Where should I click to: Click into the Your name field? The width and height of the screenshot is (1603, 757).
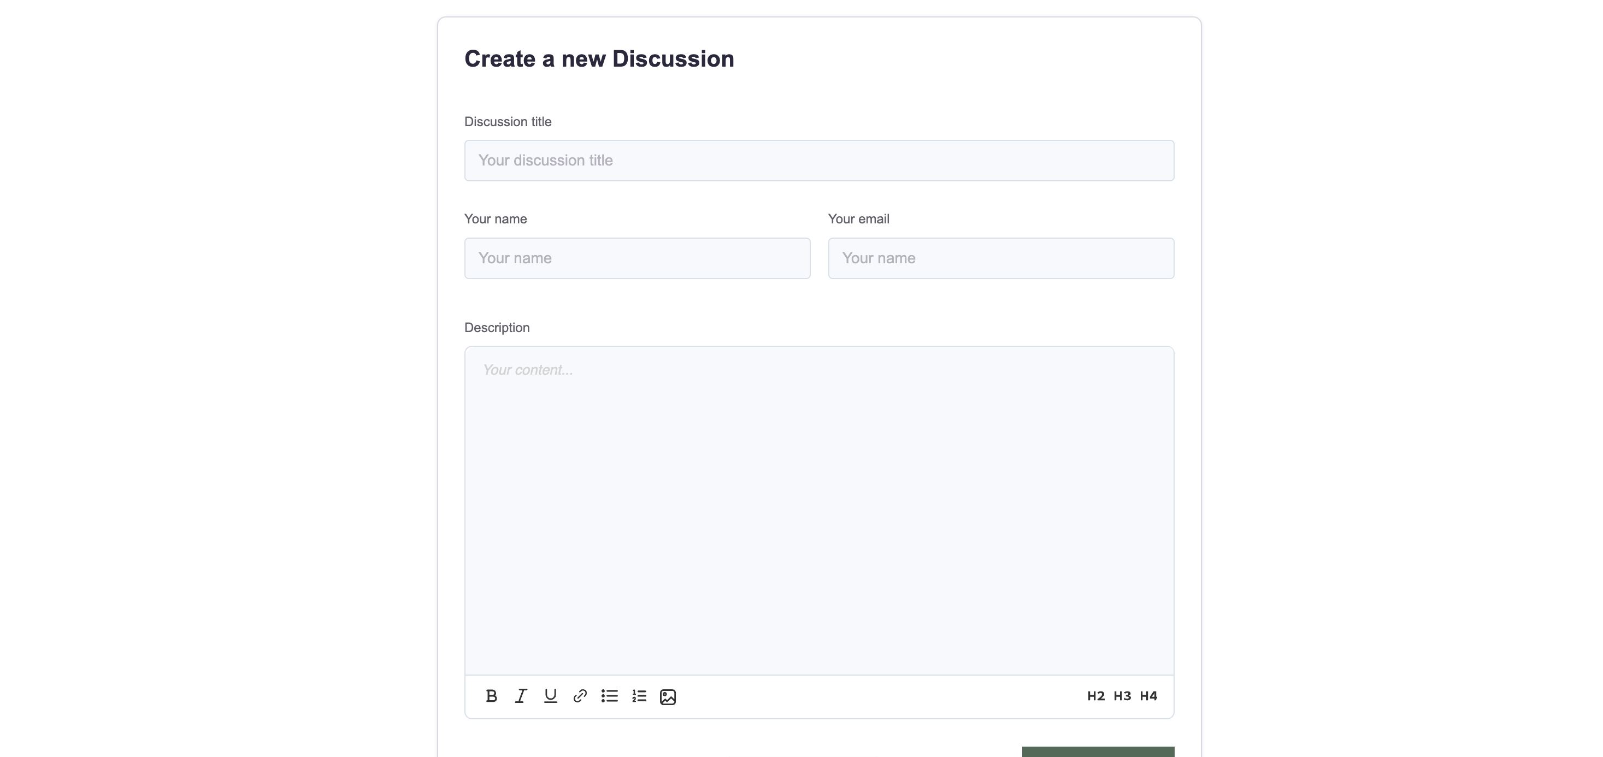click(637, 258)
